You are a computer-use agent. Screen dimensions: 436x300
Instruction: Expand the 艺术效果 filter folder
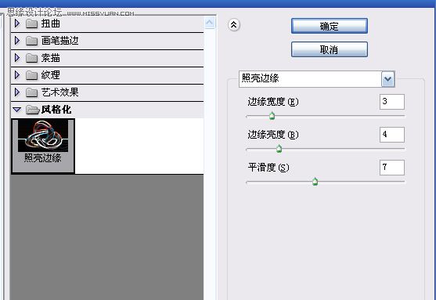pyautogui.click(x=17, y=92)
